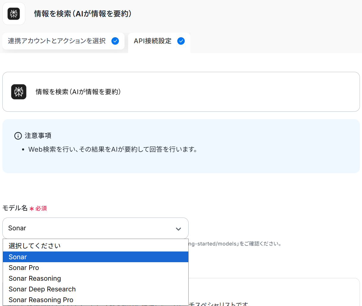Choose Sonar Reasoning from the list
This screenshot has width=362, height=306.
coord(96,278)
